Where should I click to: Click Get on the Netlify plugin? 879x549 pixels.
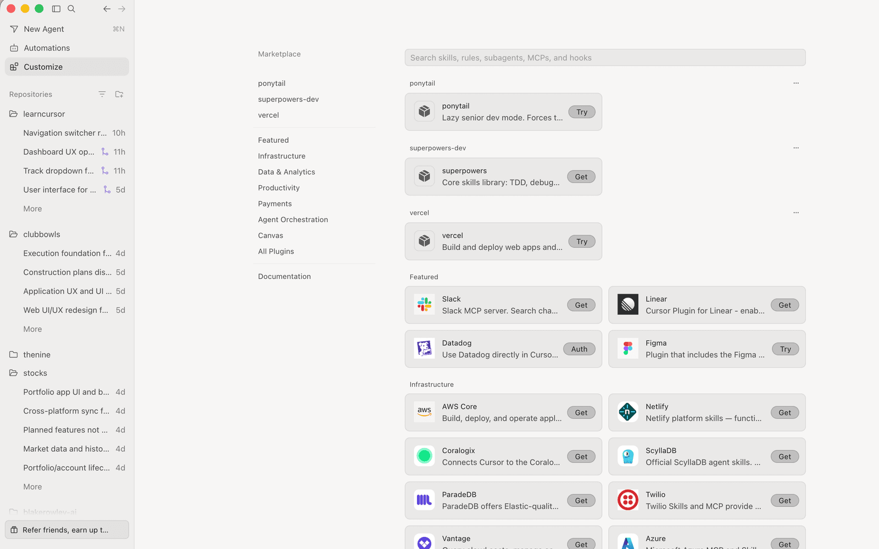point(785,413)
